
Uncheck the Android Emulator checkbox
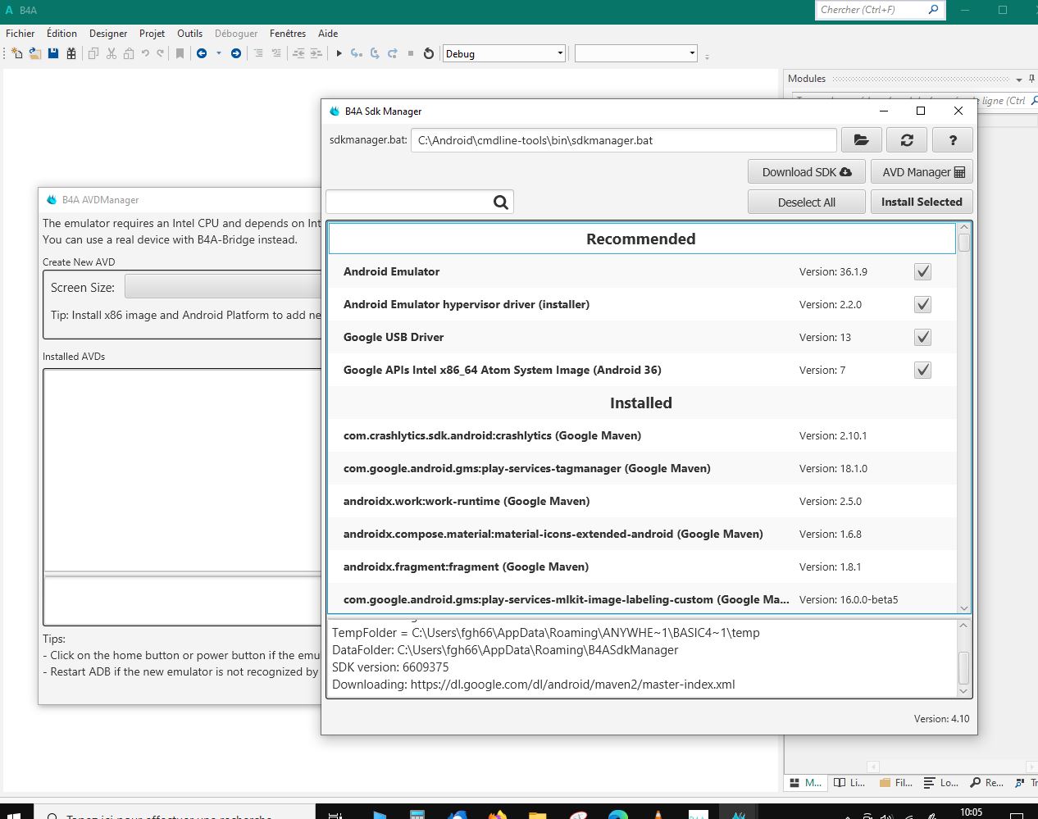point(922,271)
